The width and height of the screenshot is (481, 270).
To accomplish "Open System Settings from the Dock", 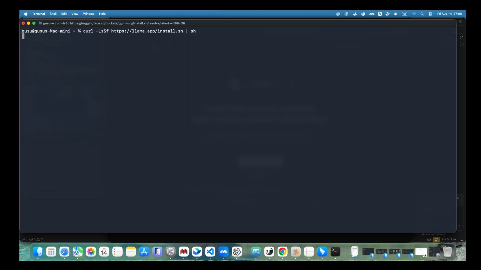I will pyautogui.click(x=171, y=252).
